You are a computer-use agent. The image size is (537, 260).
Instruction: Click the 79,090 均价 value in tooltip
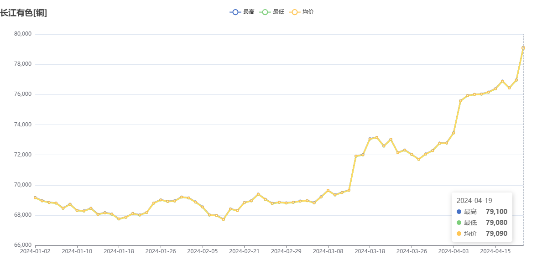(496, 234)
